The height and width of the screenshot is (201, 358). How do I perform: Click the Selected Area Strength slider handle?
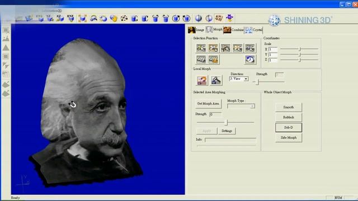click(226, 122)
